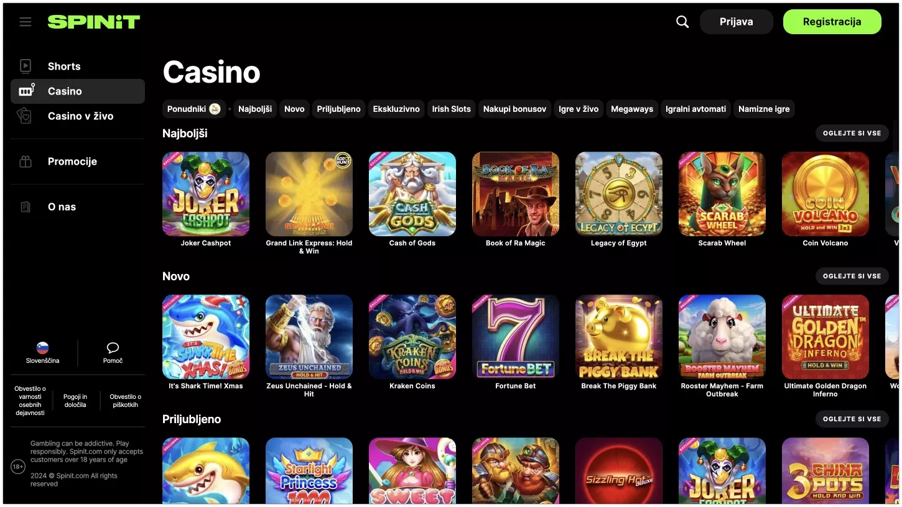Open the Slovenščina language selector
This screenshot has width=902, height=507.
click(x=42, y=353)
